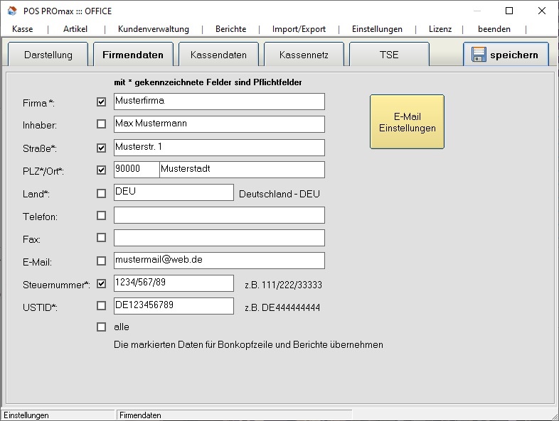Switch to the Darstellung tab

(x=48, y=55)
